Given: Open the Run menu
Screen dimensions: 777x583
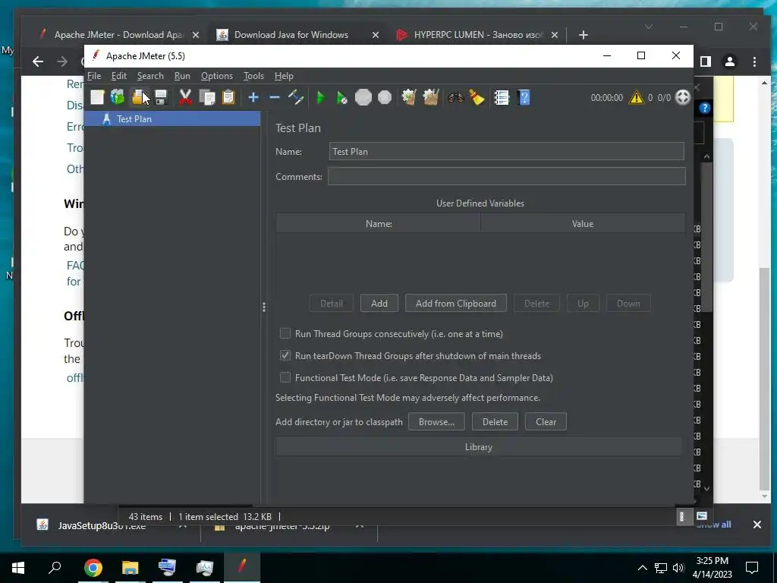Looking at the screenshot, I should click(x=182, y=76).
